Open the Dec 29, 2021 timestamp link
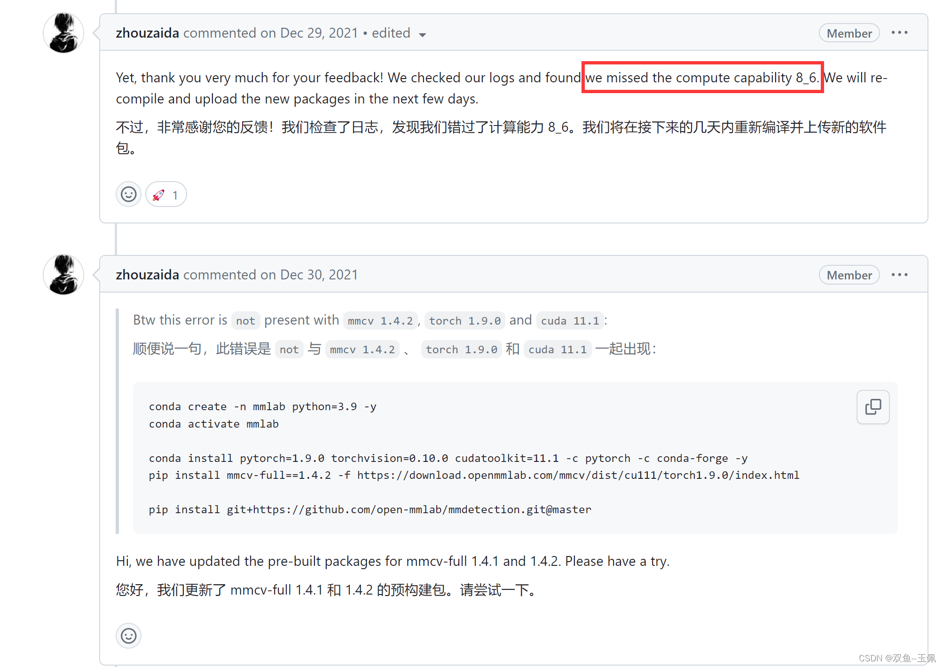This screenshot has width=943, height=667. click(319, 33)
